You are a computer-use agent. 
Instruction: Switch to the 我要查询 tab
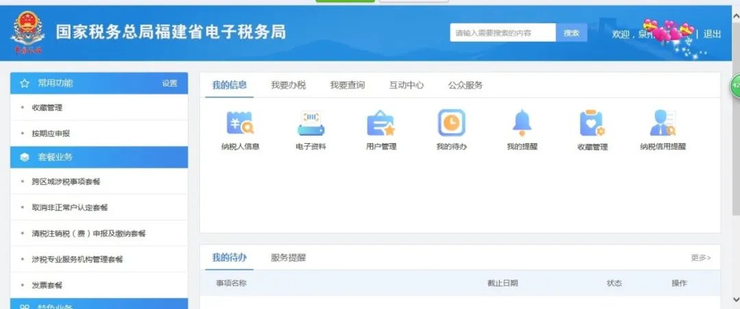(347, 86)
